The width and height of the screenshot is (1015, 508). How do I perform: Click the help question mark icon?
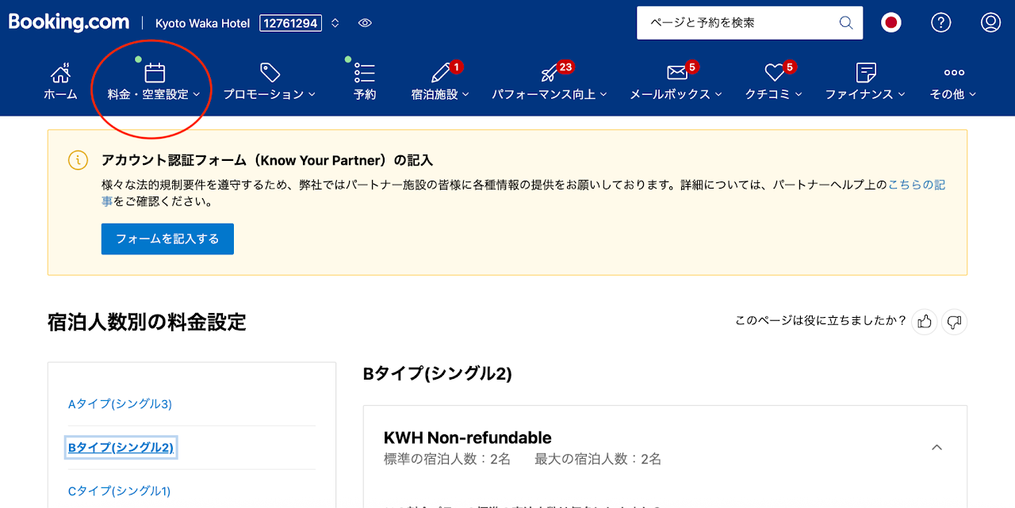point(940,23)
